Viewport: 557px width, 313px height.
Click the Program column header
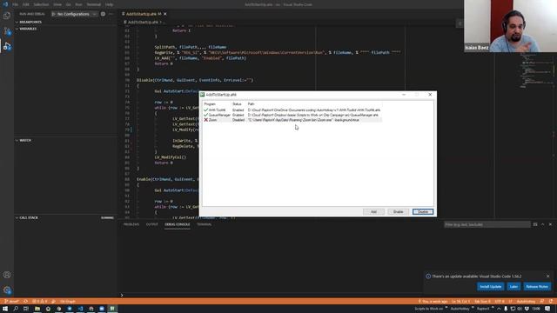[x=217, y=104]
